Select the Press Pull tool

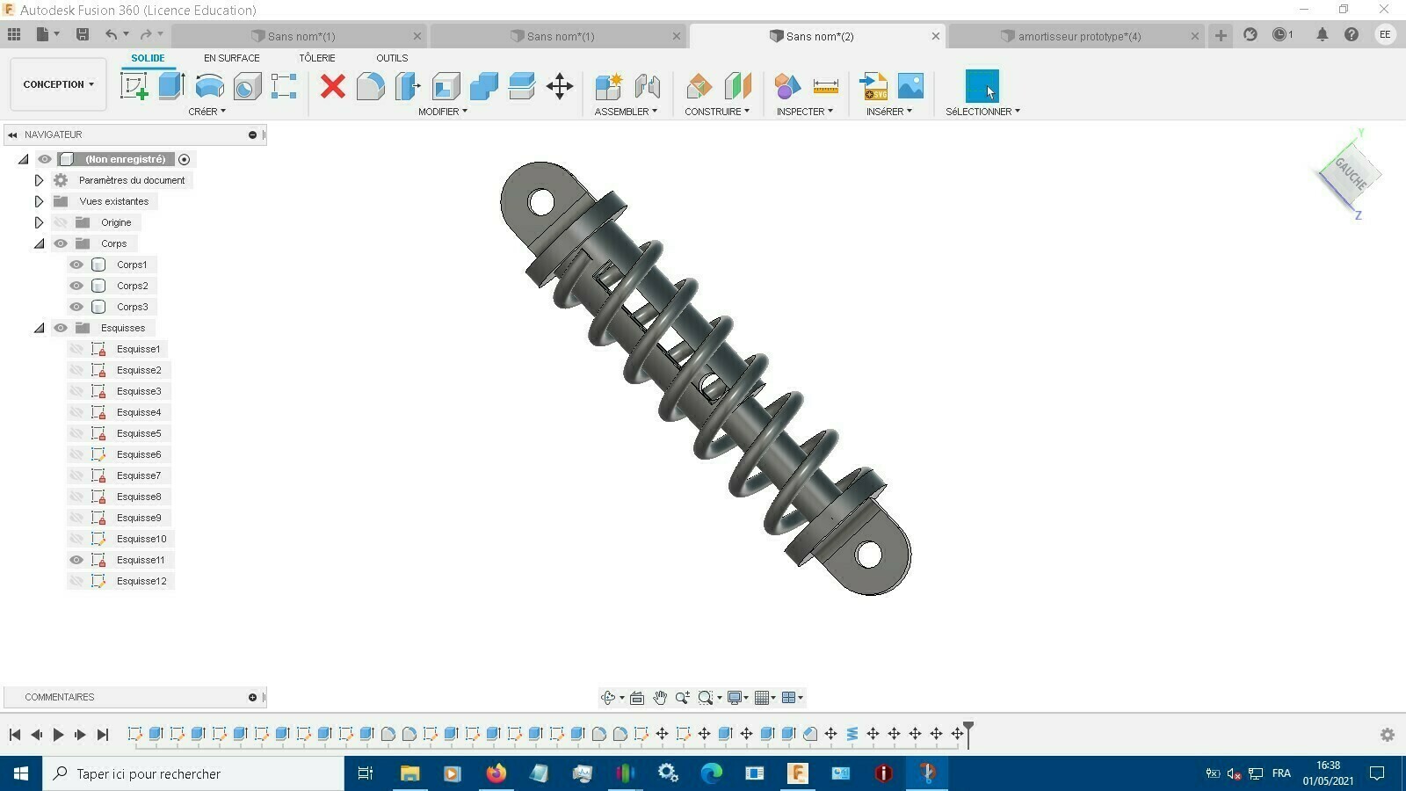408,86
